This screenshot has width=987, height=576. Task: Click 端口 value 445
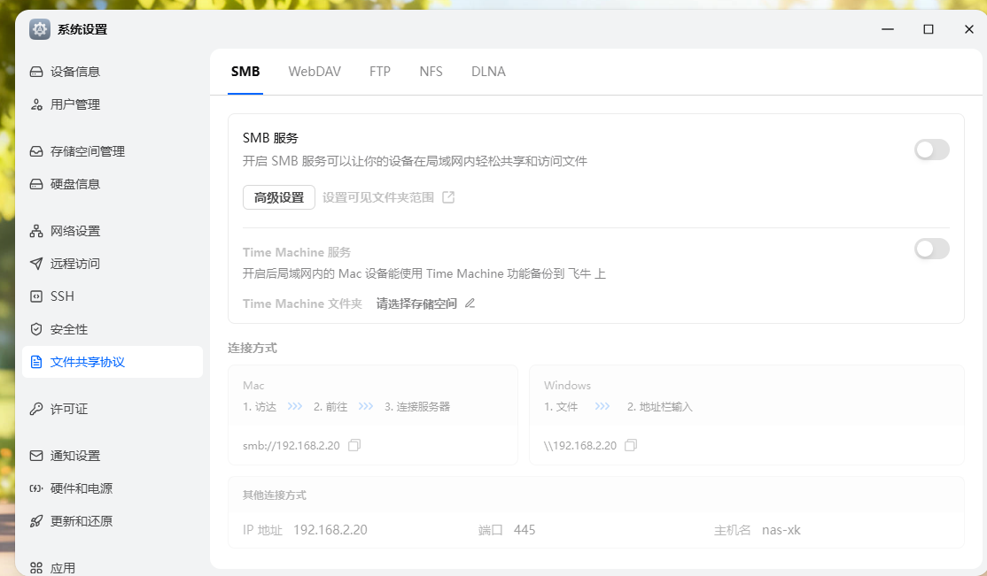(525, 530)
